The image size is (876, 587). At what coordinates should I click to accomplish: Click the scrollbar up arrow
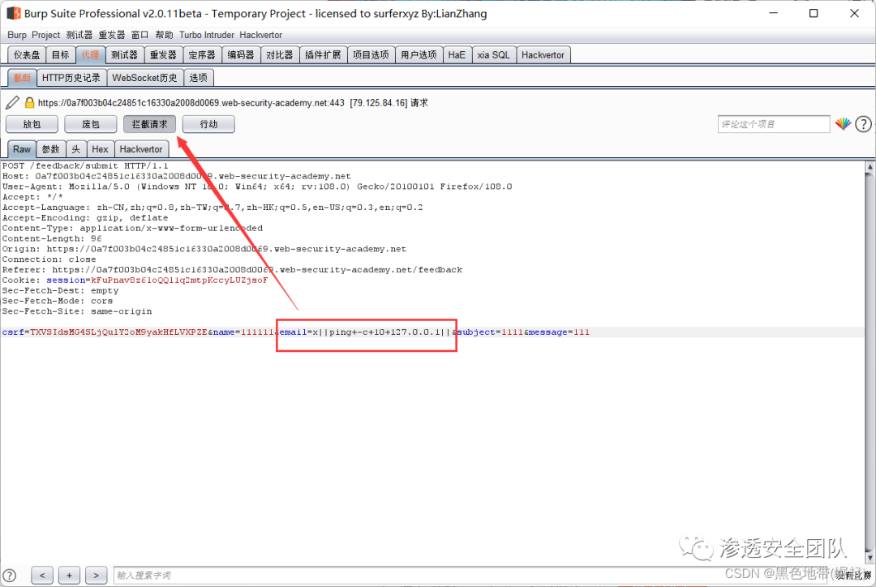tap(870, 166)
